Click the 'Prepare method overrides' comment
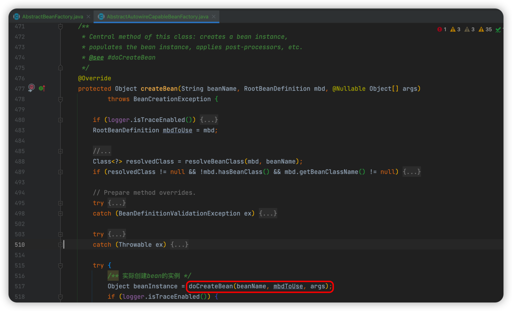 (x=144, y=193)
